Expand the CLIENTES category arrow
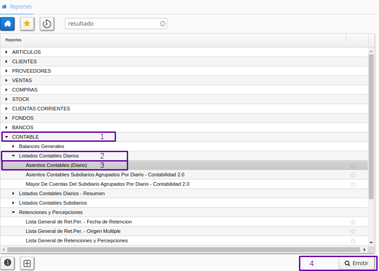The height and width of the screenshot is (271, 379). pyautogui.click(x=7, y=61)
